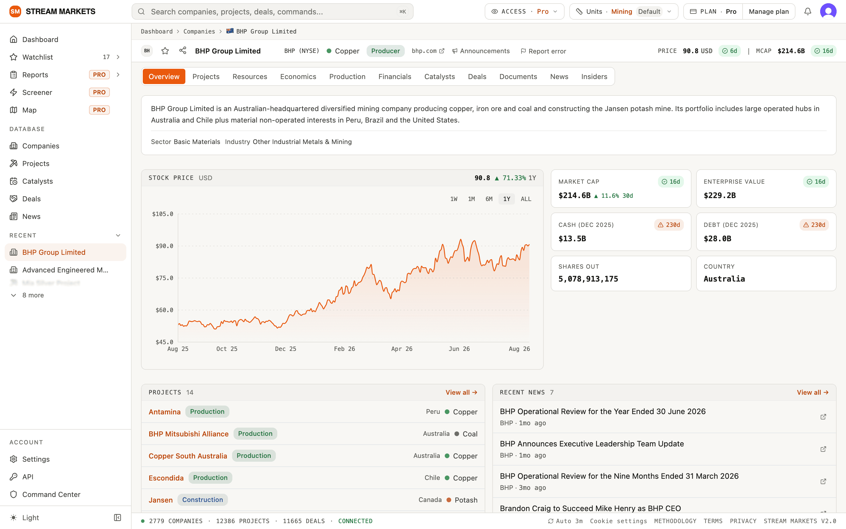The width and height of the screenshot is (846, 529).
Task: Open Executive Leadership Team Update external link icon
Action: click(823, 449)
